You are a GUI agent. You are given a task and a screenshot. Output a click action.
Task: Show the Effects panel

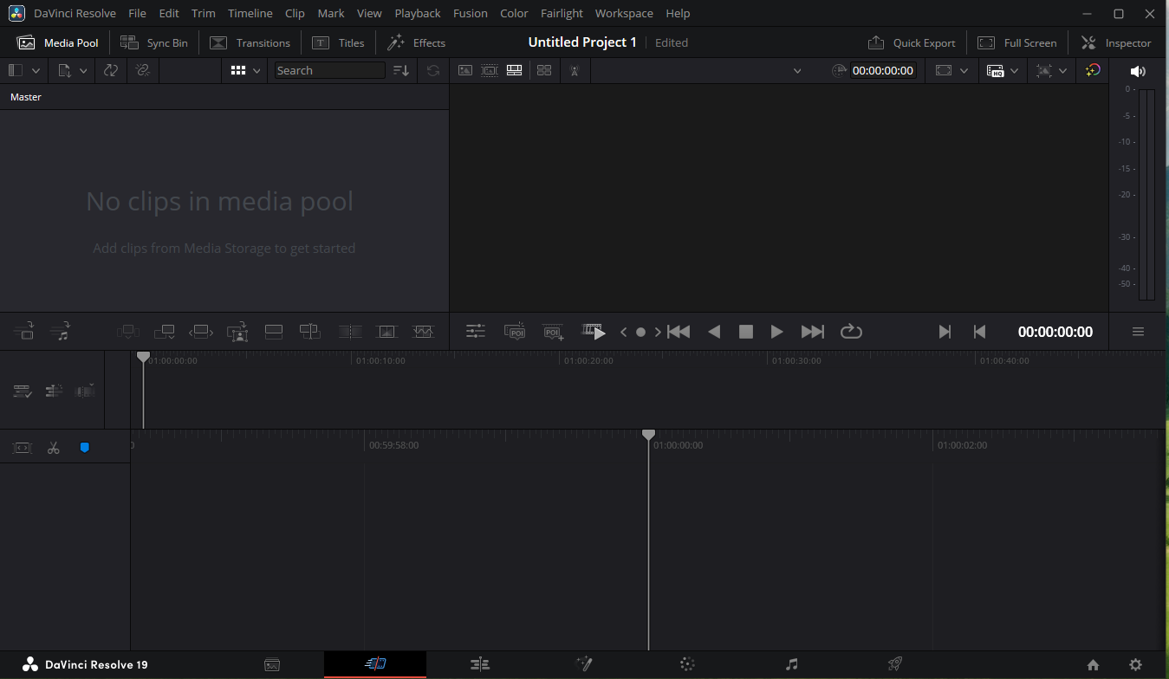416,42
